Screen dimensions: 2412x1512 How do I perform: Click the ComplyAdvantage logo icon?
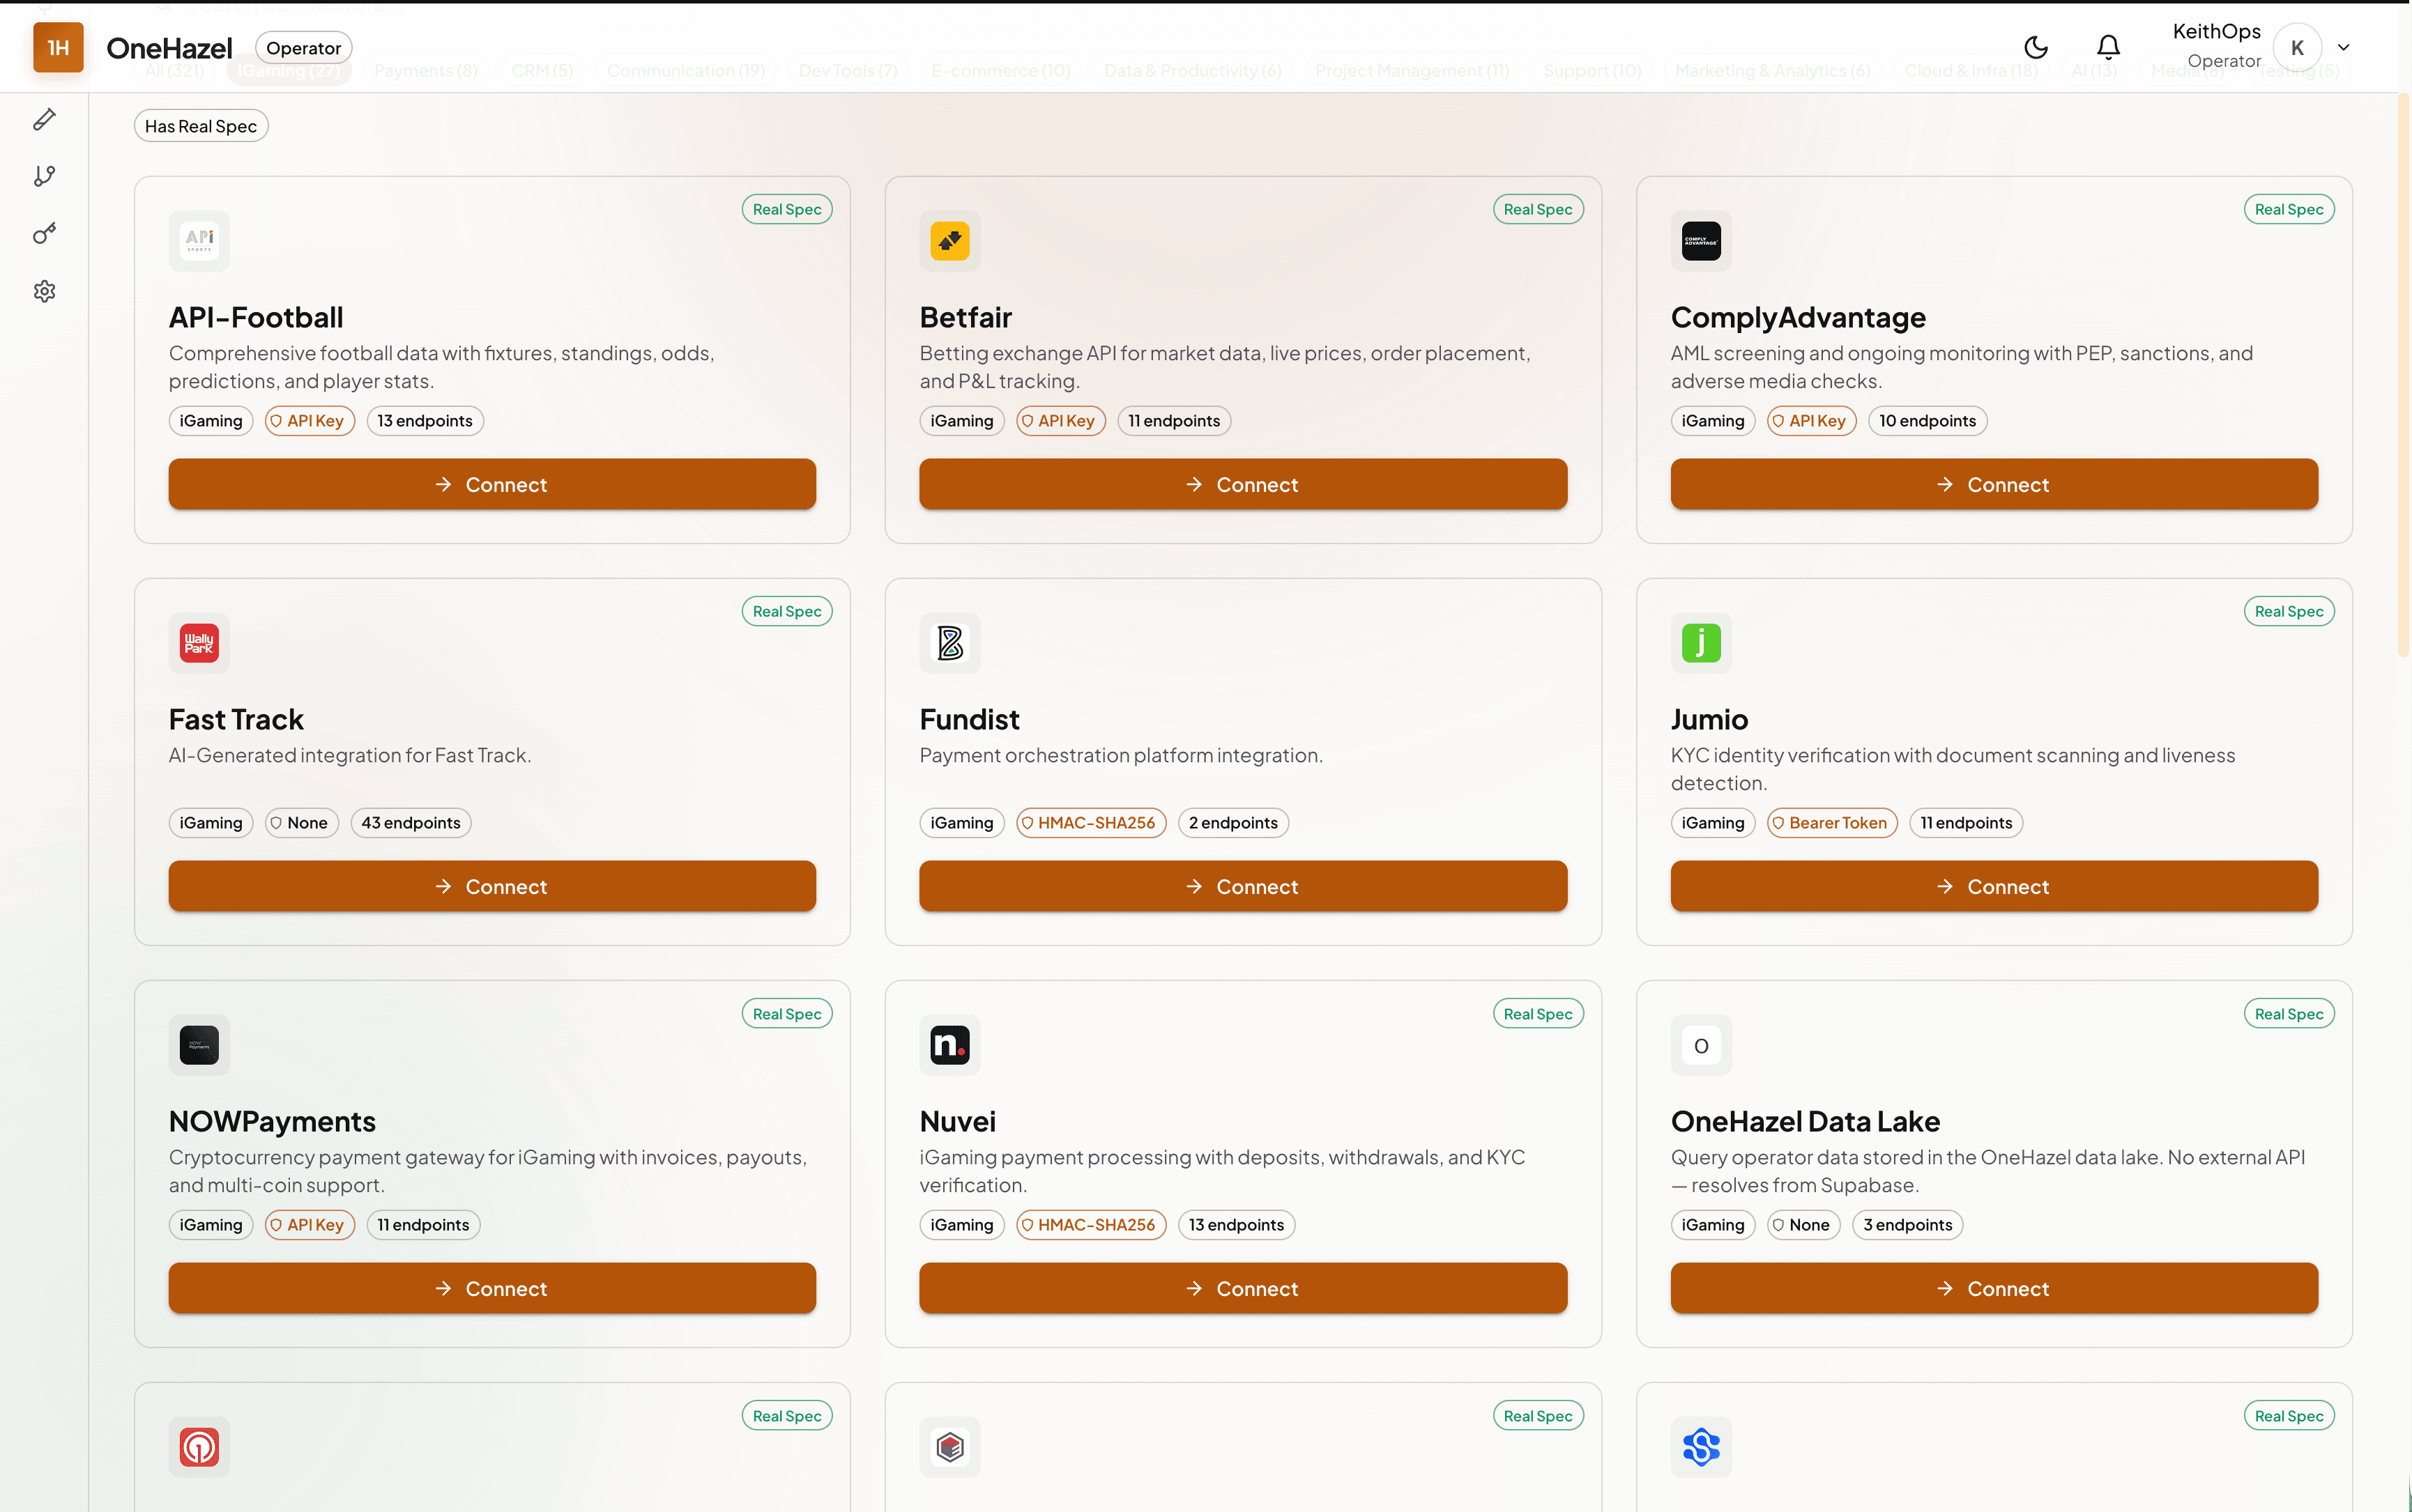1701,240
